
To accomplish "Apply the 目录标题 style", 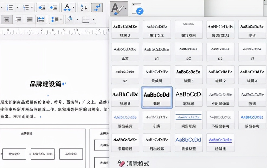I will click(x=189, y=142).
